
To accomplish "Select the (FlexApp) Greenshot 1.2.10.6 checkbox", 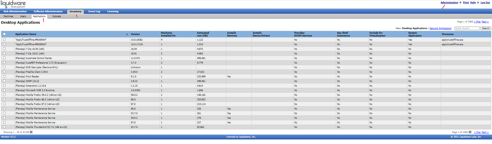I will click(4, 86).
